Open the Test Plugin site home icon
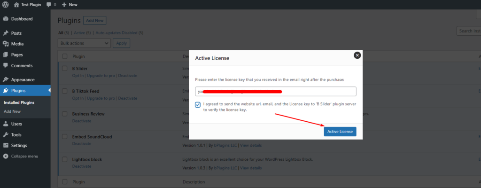 17,5
